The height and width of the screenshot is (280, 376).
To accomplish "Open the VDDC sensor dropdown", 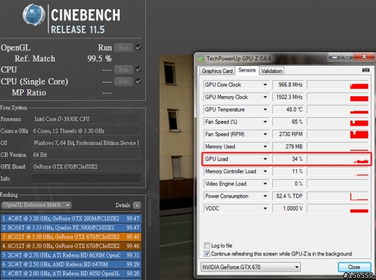I will 265,208.
